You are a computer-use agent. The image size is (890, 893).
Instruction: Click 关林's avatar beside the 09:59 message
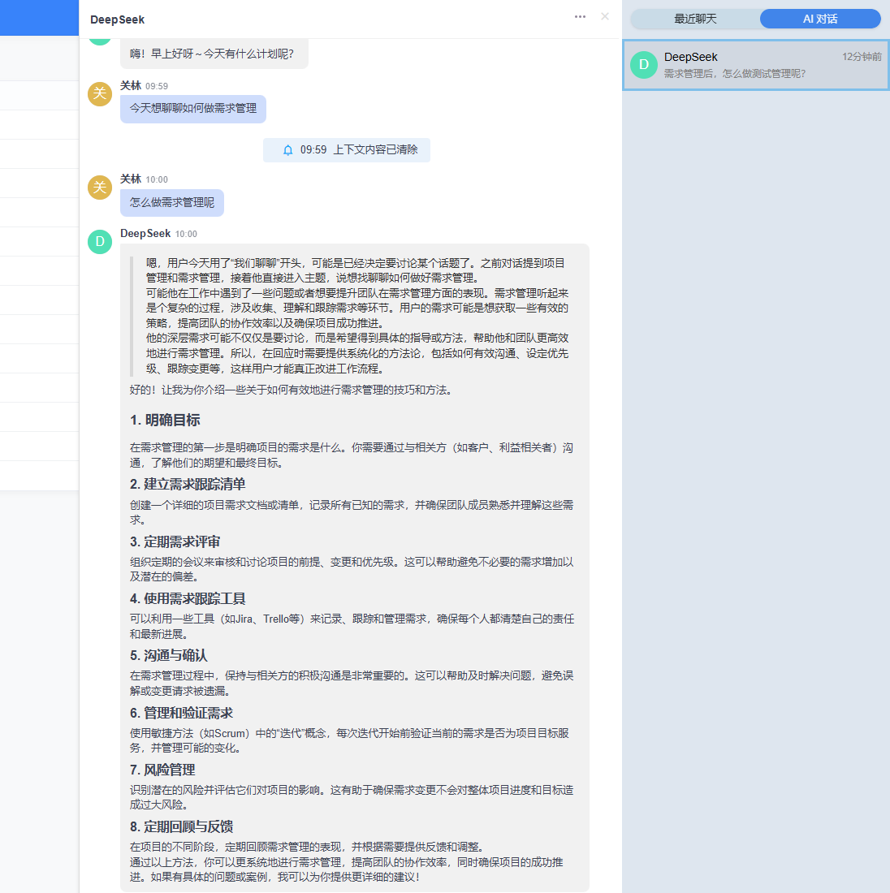click(x=100, y=93)
